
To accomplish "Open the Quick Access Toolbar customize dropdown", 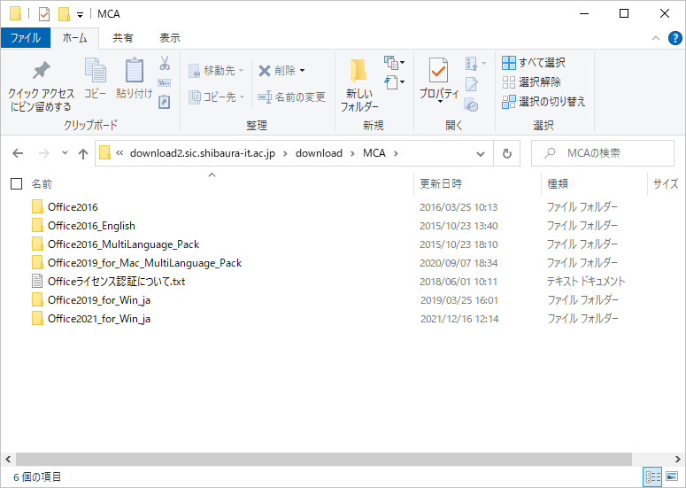I will tap(80, 15).
